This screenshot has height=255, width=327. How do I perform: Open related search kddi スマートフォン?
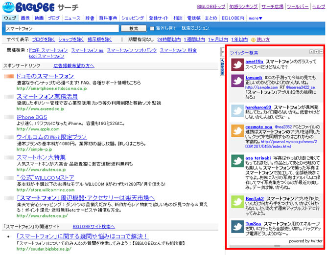pos(47,56)
